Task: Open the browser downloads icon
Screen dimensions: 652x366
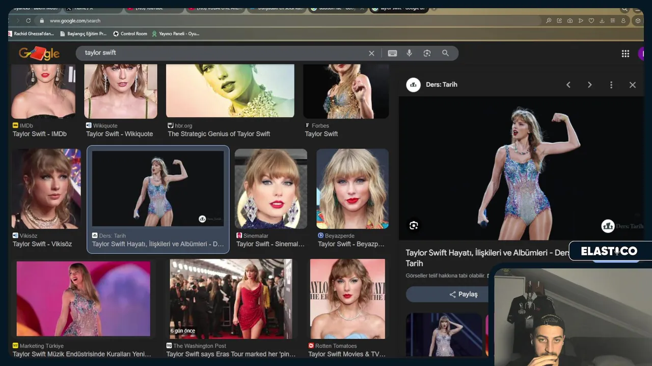Action: tap(602, 20)
